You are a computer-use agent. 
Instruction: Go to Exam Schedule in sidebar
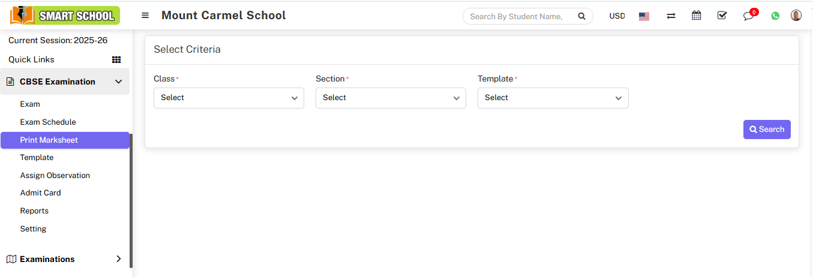coord(48,122)
